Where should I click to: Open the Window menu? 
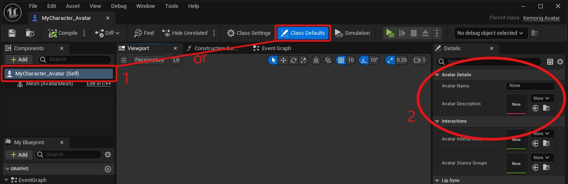[x=145, y=6]
